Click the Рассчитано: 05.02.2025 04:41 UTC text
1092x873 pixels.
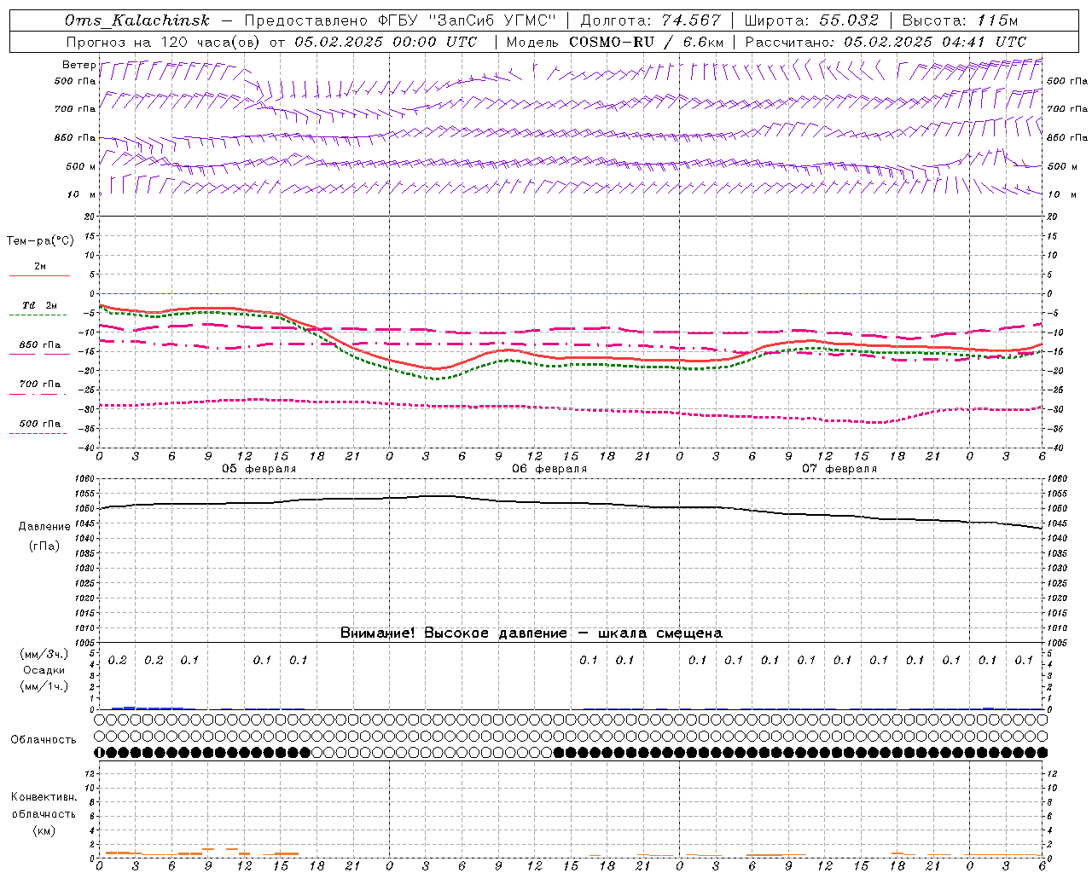(886, 42)
